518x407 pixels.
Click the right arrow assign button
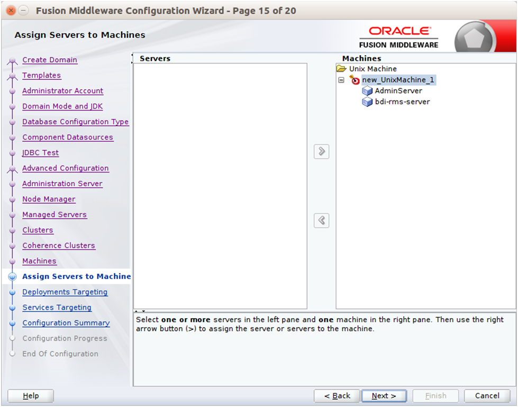click(x=322, y=152)
